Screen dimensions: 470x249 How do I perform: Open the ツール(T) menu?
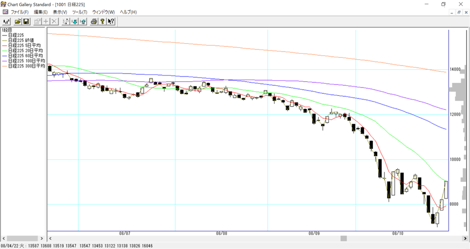click(x=79, y=12)
